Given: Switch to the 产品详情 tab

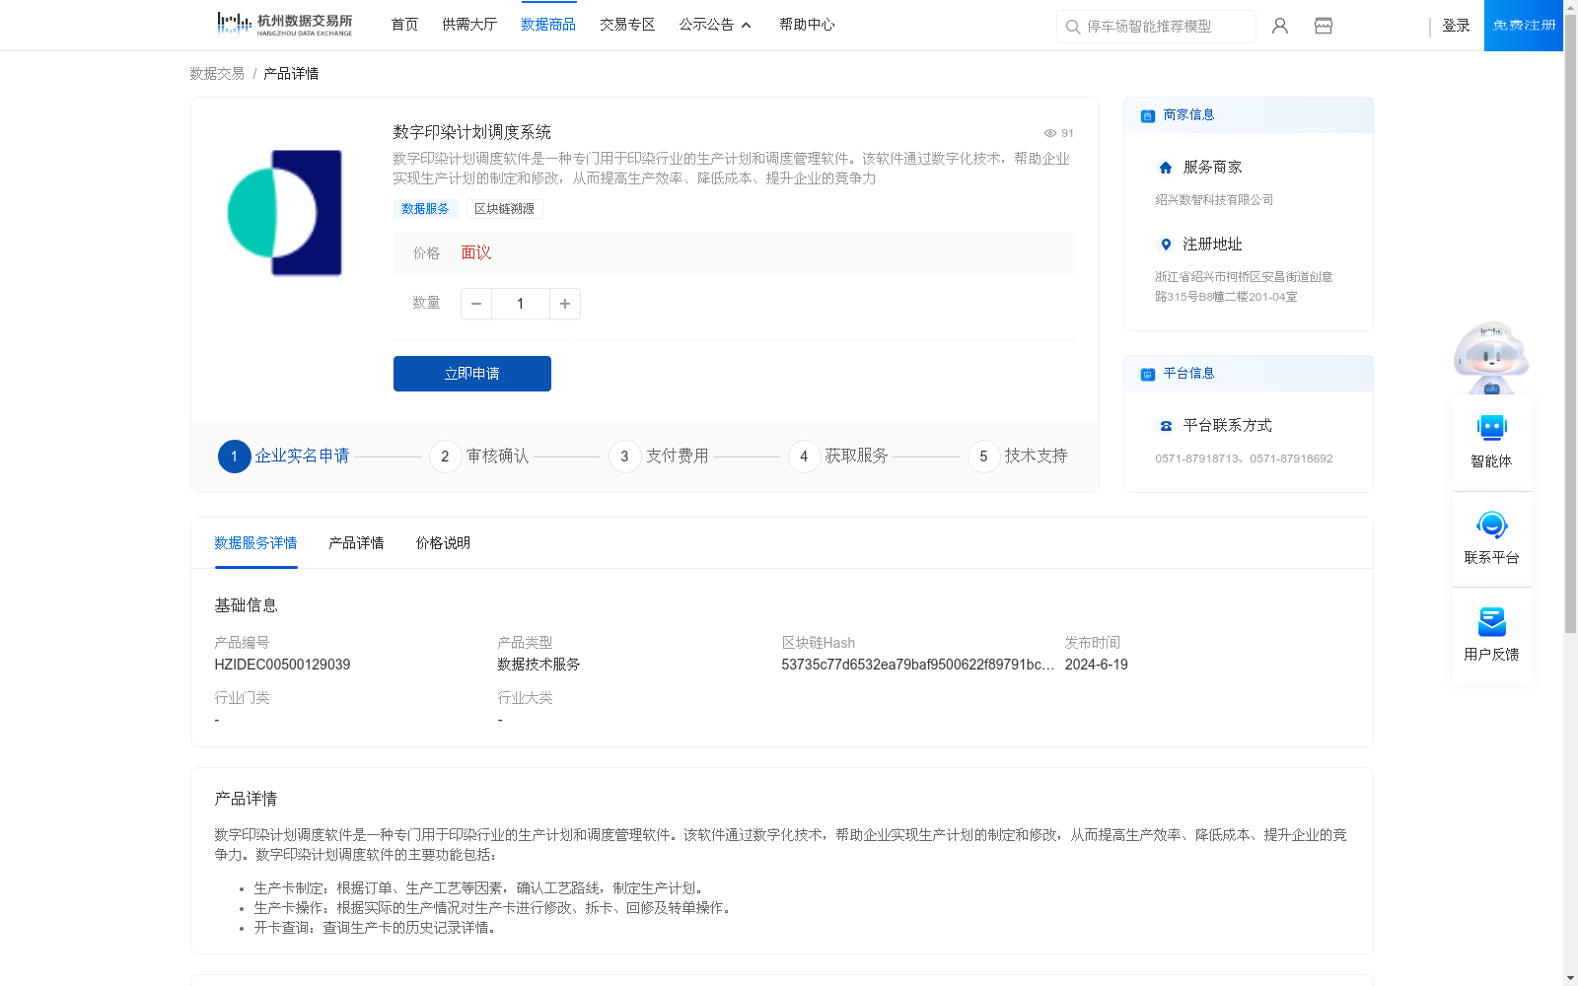Looking at the screenshot, I should click(x=356, y=543).
